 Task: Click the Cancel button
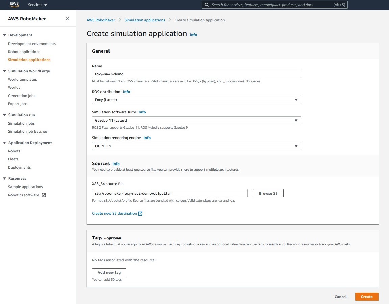pyautogui.click(x=340, y=297)
